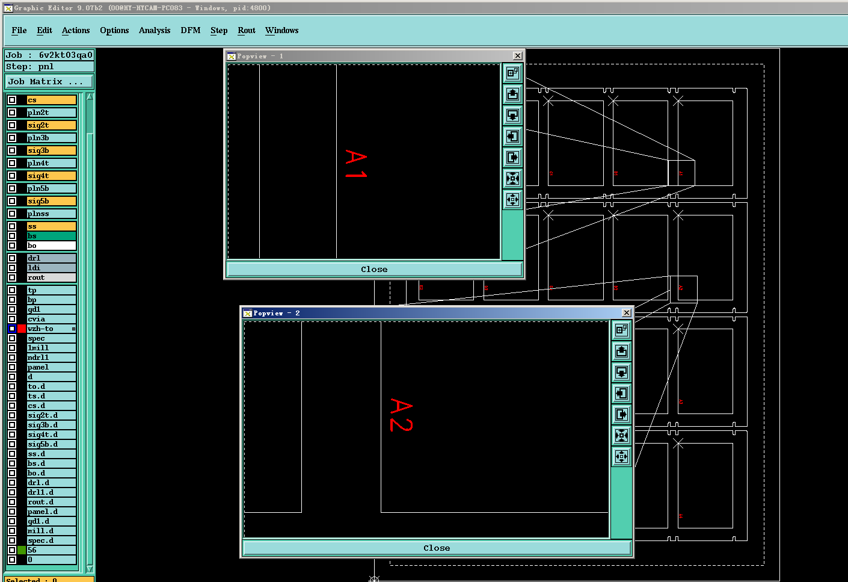Image resolution: width=848 pixels, height=582 pixels.
Task: Click the Popview 1 title bar window icon
Action: [x=231, y=56]
